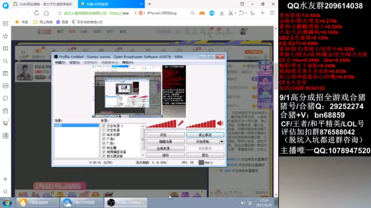Switch to 火绒安全软件 in the taskbar
The image size is (371, 208).
(38, 202)
